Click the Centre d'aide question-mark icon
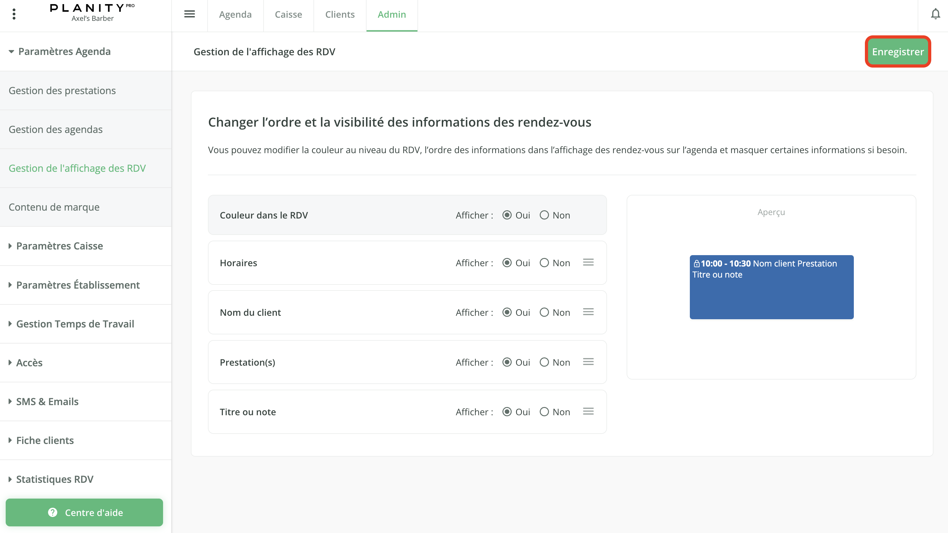This screenshot has width=948, height=533. pyautogui.click(x=53, y=512)
